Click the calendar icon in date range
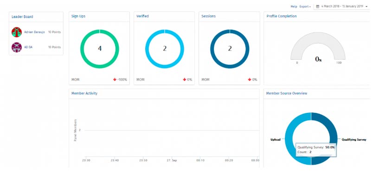 tap(317, 6)
